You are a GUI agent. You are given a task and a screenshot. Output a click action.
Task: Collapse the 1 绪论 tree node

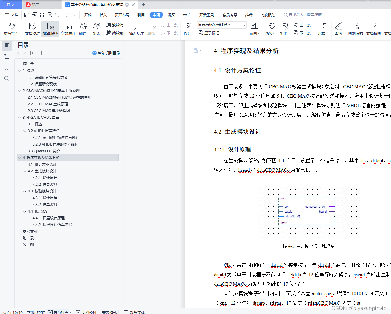tap(20, 71)
